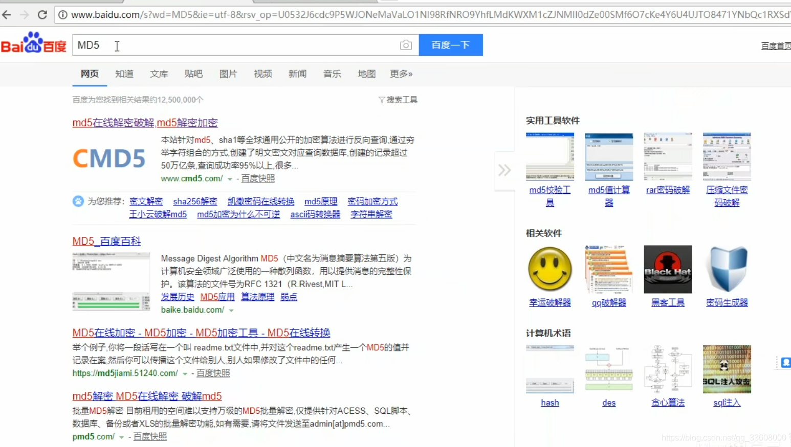Open result md5在线解密破解,md5解密加密
The image size is (791, 447).
(x=145, y=123)
